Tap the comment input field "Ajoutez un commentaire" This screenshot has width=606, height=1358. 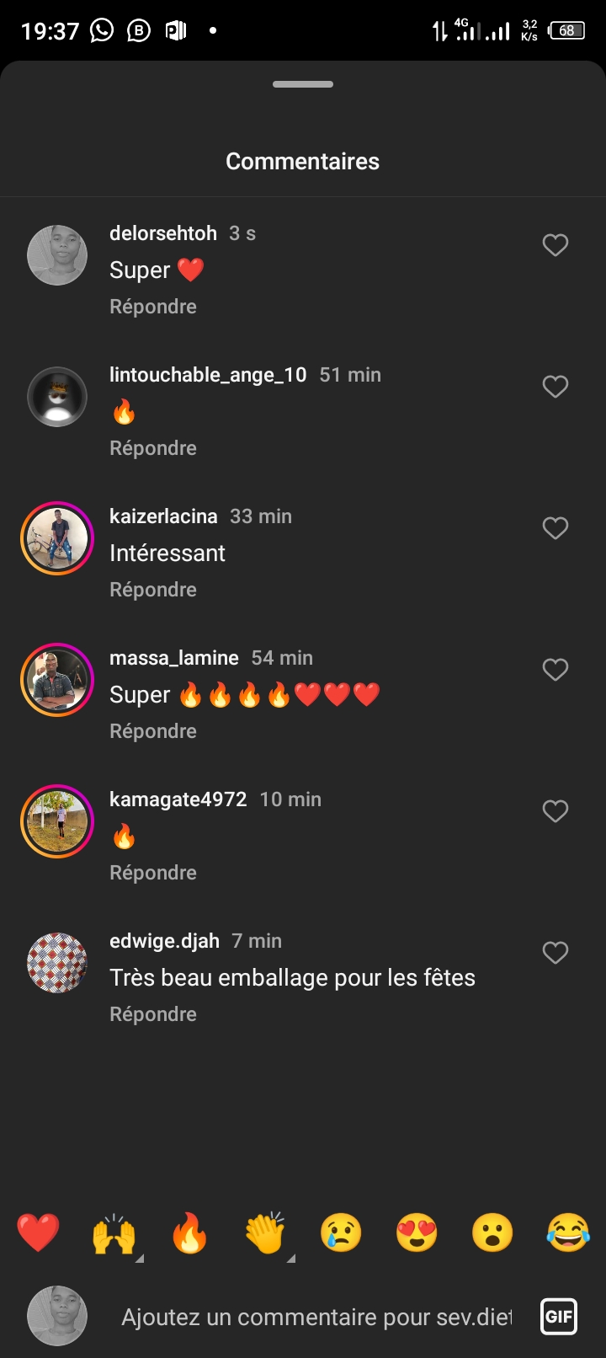(x=316, y=1317)
